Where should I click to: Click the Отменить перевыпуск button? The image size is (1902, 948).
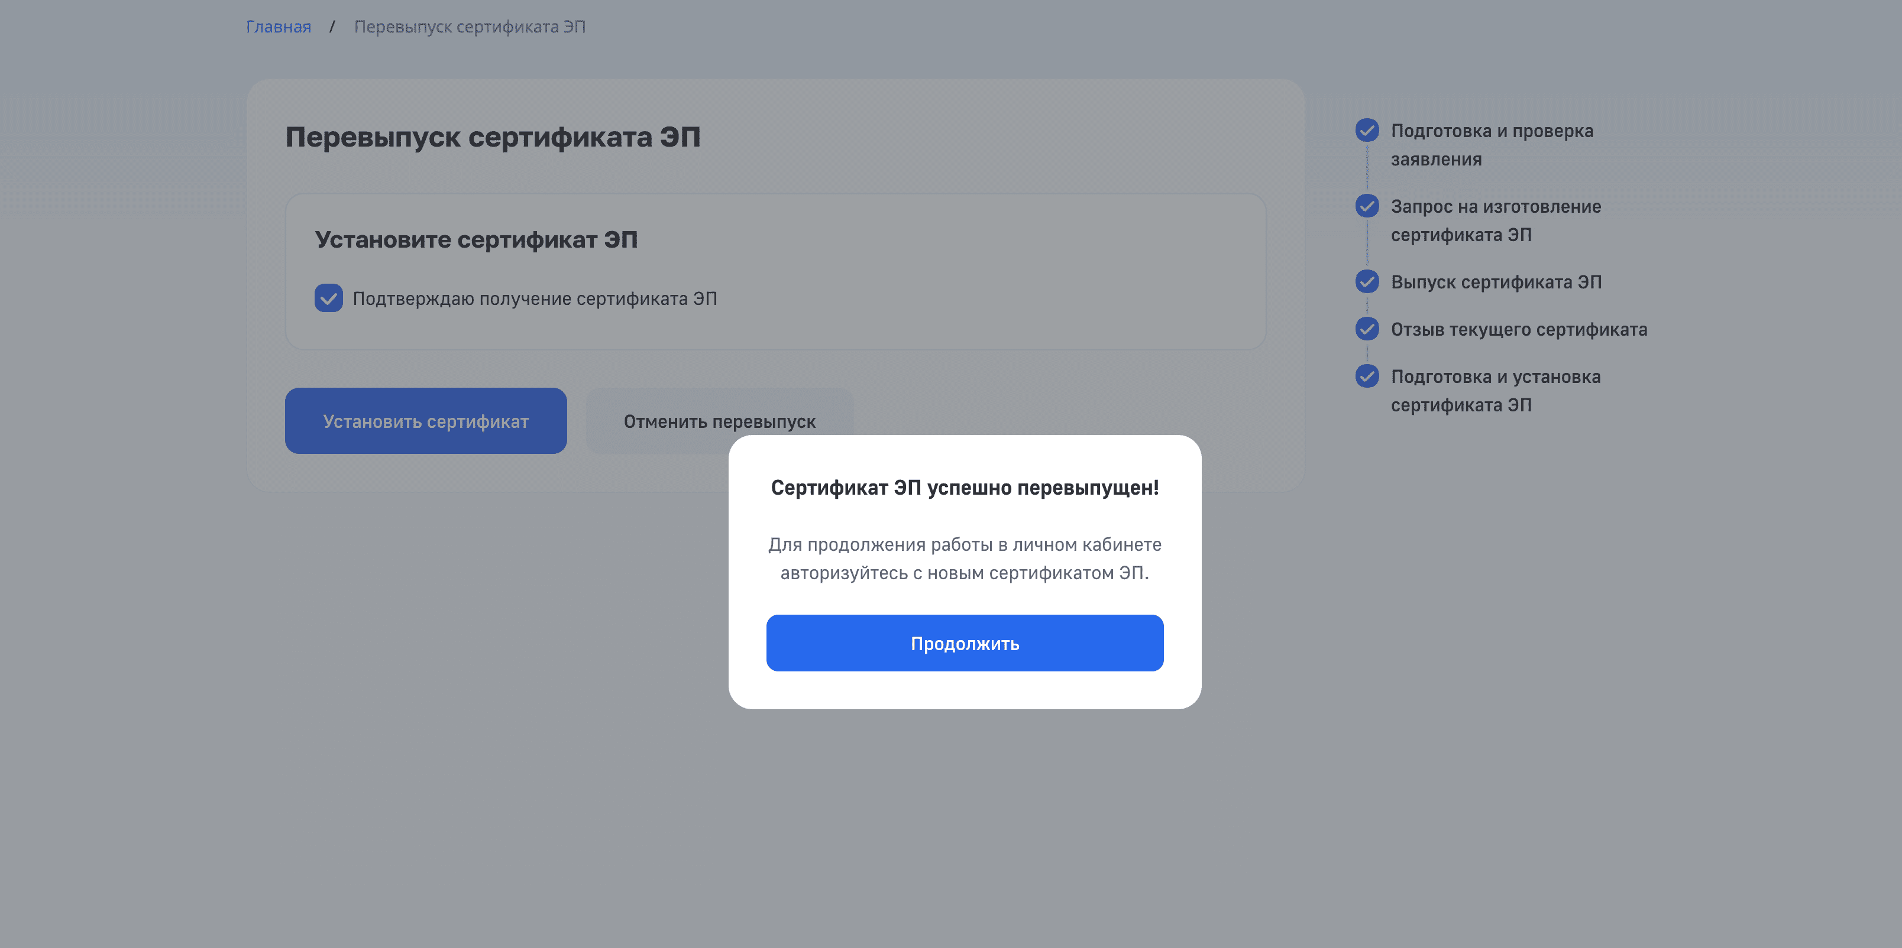[x=719, y=421]
